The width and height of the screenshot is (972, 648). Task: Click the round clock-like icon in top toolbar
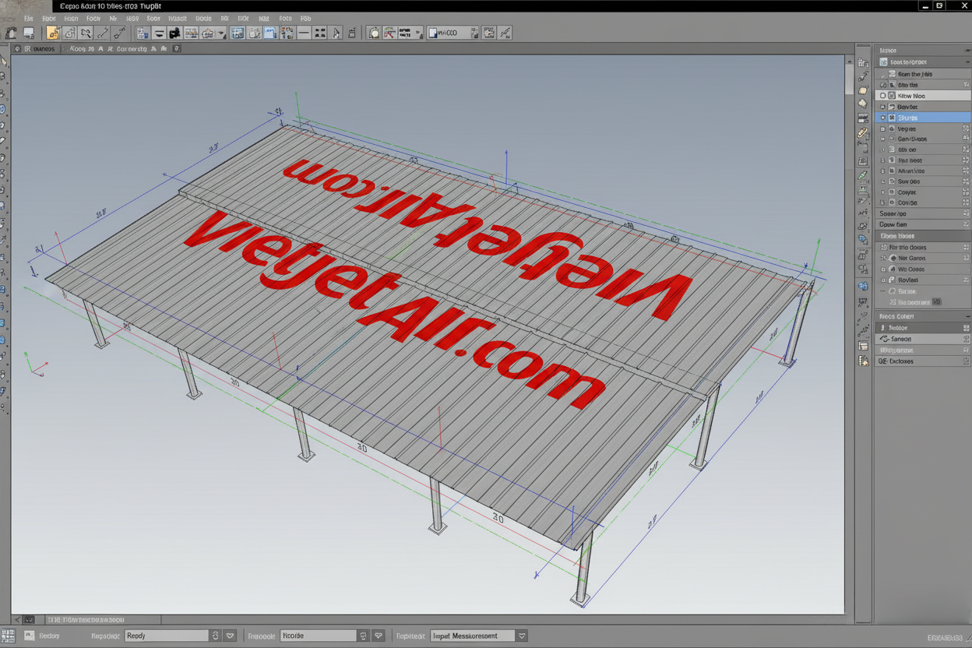pyautogui.click(x=374, y=33)
